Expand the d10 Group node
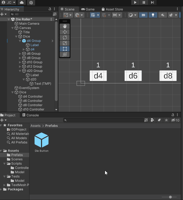183x200 pixels. point(20,62)
